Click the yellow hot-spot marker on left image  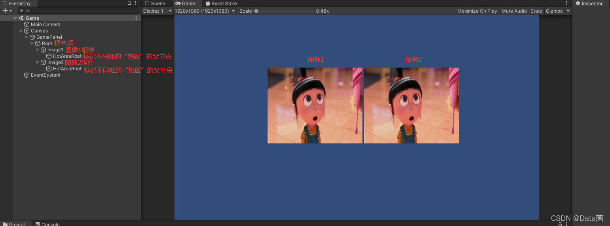[286, 88]
